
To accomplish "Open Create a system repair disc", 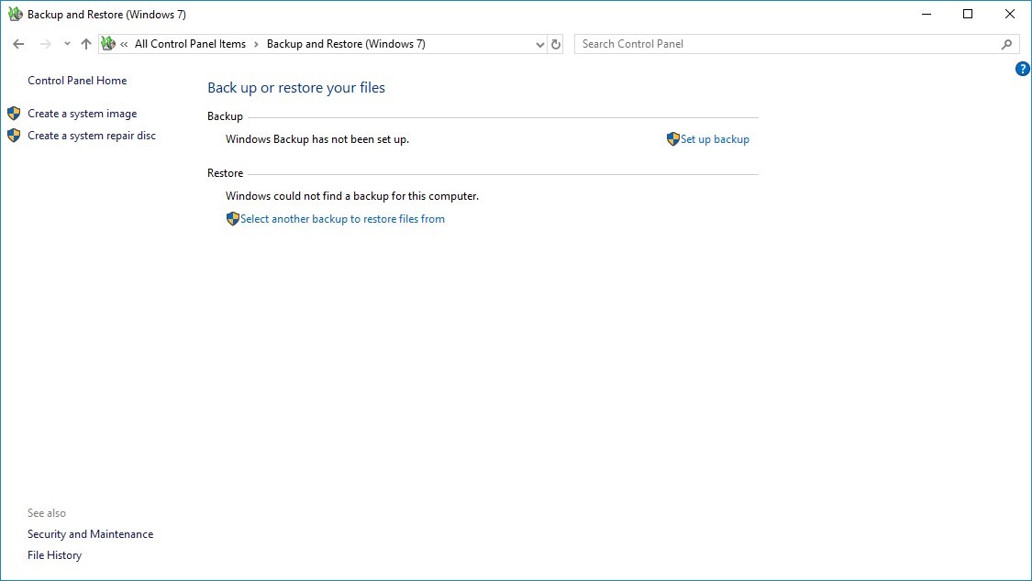I will point(92,136).
